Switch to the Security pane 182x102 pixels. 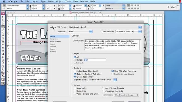pyautogui.click(x=53, y=49)
